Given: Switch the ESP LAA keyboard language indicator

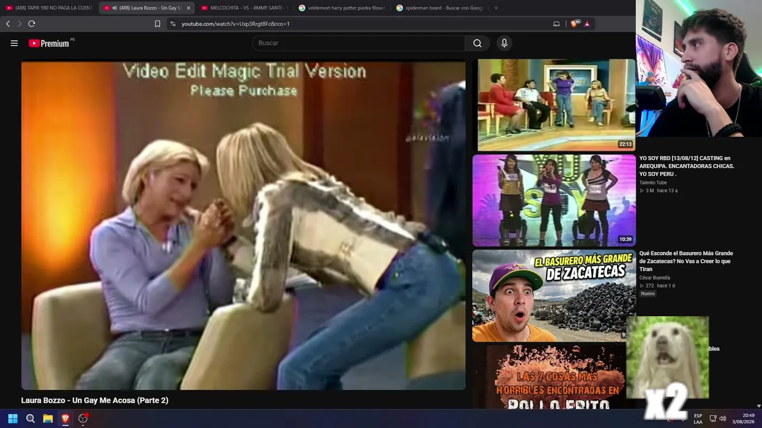Looking at the screenshot, I should [x=698, y=418].
